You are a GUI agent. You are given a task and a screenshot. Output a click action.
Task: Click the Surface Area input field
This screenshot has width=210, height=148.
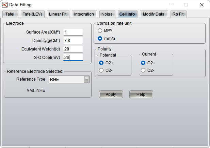[73, 32]
